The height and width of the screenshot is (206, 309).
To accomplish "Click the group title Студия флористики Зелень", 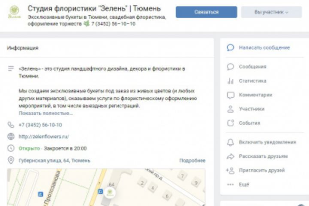I will [94, 9].
